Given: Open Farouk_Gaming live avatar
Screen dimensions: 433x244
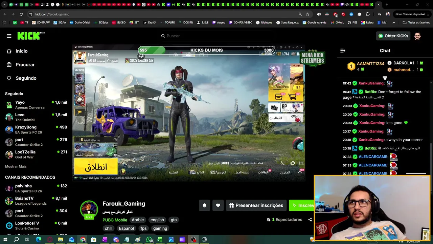Looking at the screenshot, I should click(x=89, y=209).
